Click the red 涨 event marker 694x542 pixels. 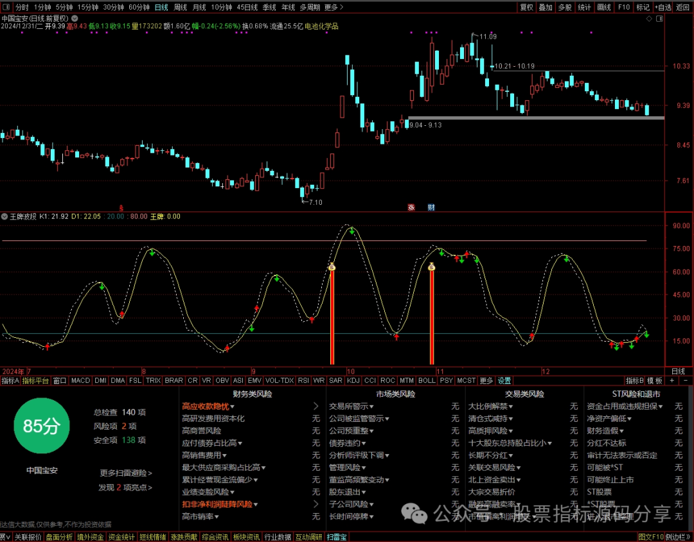coord(411,207)
